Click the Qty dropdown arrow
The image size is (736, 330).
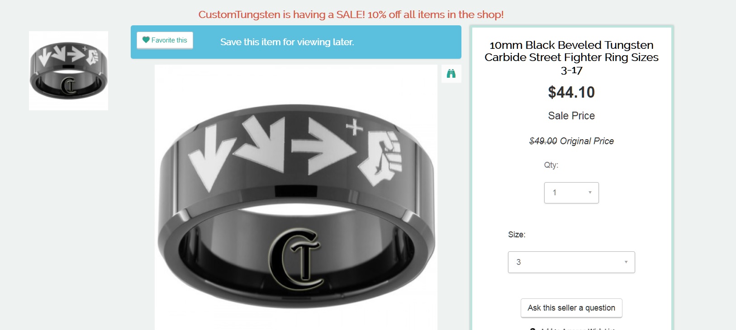[x=590, y=193]
